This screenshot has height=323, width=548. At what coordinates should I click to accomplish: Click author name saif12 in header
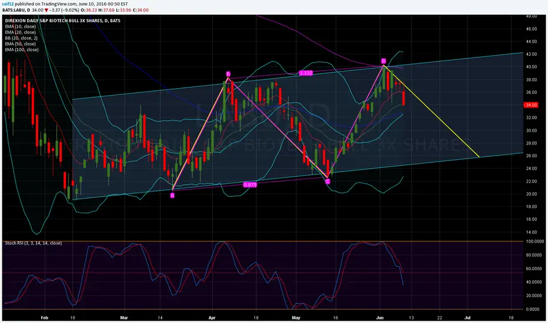click(x=8, y=4)
